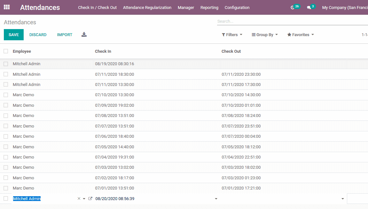Click the Attendances breadcrumb title
This screenshot has width=368, height=209.
click(20, 22)
